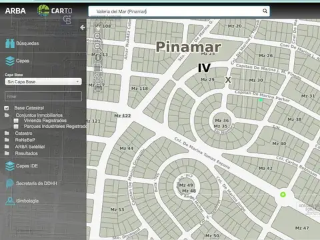Click the Mz 47 block label
Screen dimensions: 320x240
(x=302, y=228)
